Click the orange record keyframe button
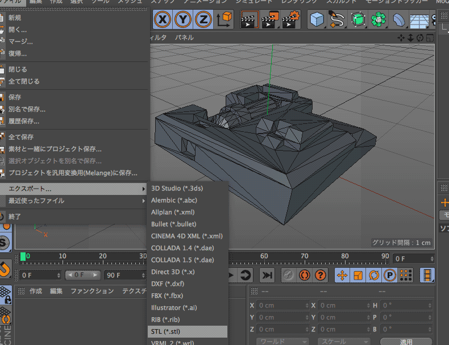The width and height of the screenshot is (449, 345). 304,275
